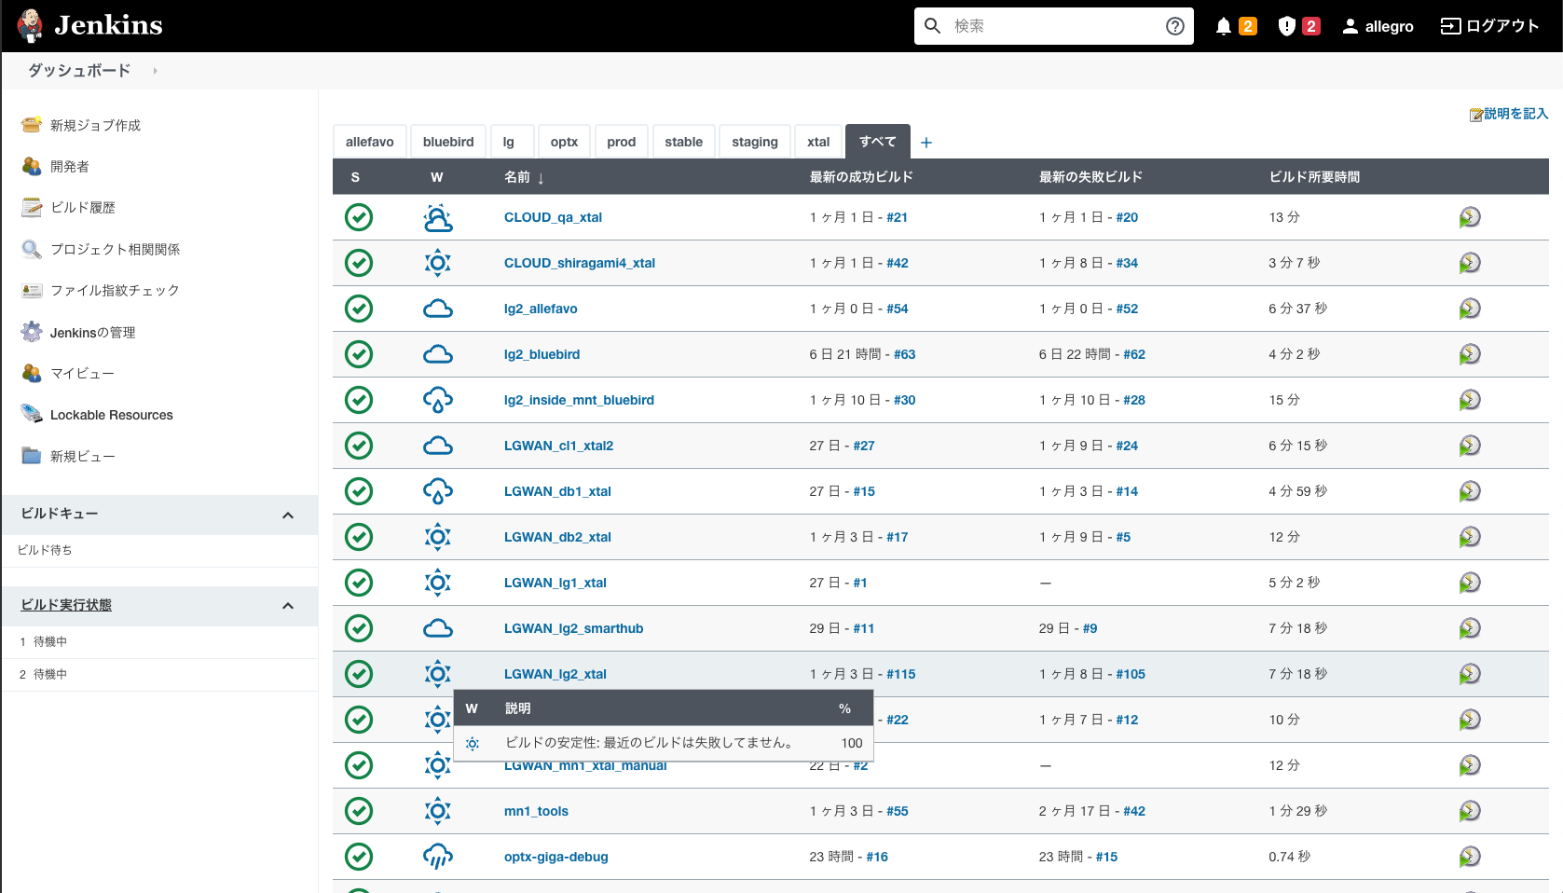This screenshot has width=1563, height=893.
Task: Click the Jenkinsの管理 gear icon
Action: click(x=32, y=332)
